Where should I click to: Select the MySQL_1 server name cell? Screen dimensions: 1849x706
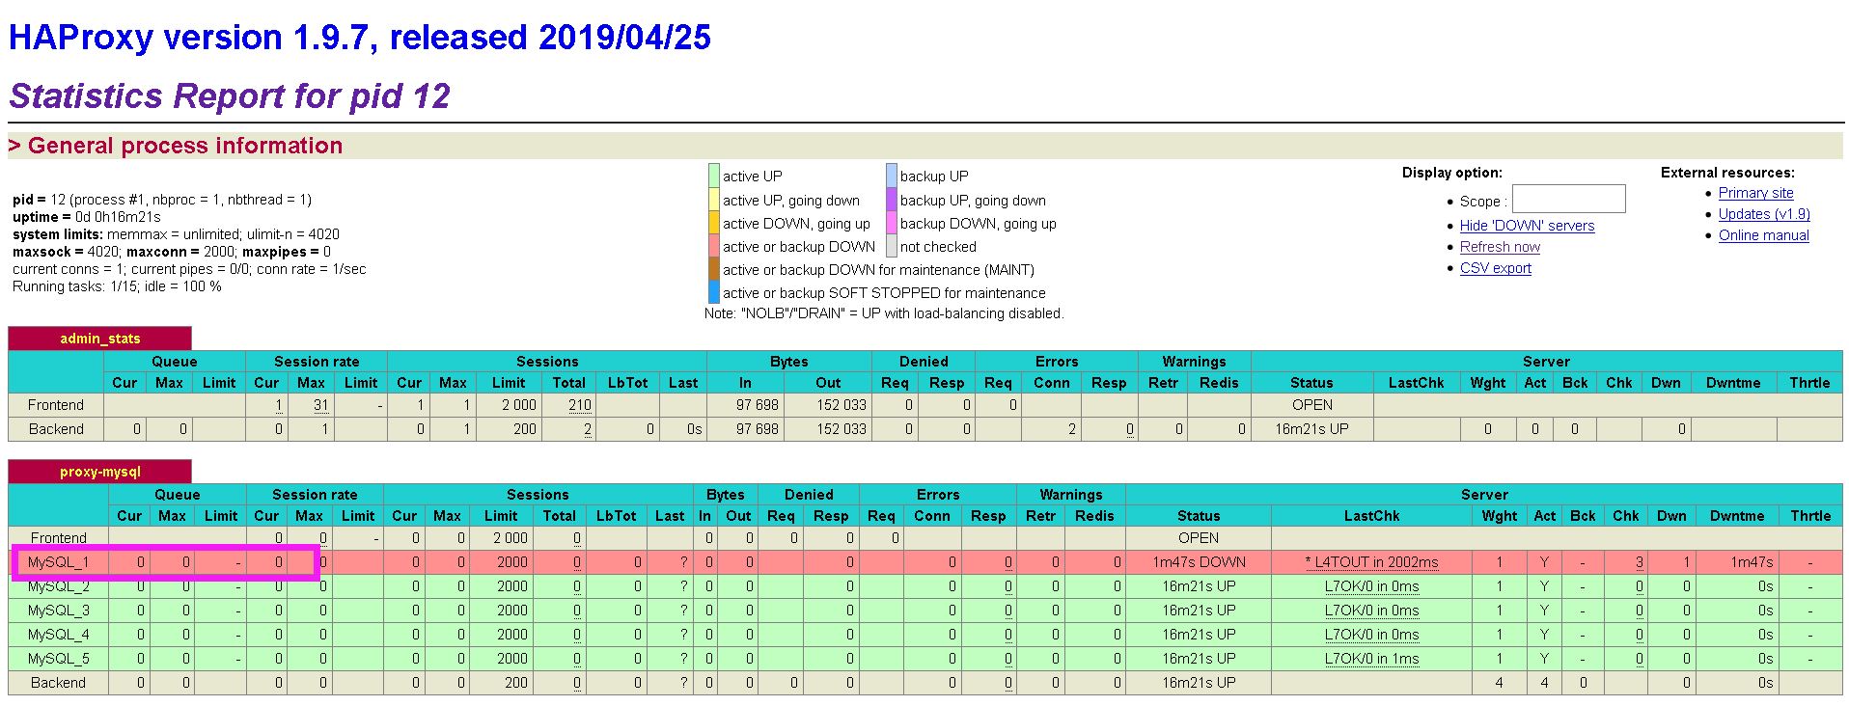coord(58,562)
